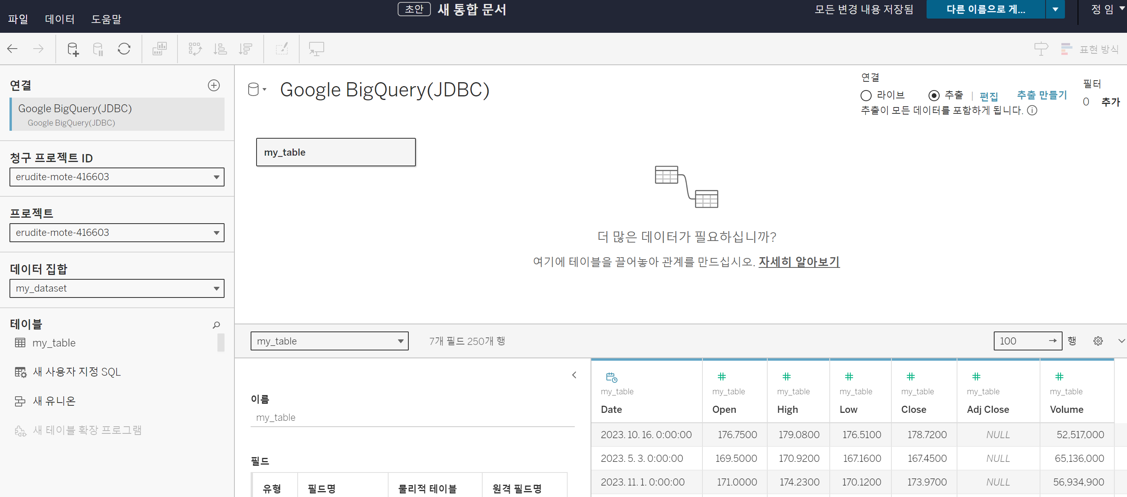Click the row count input showing 100

click(x=1021, y=341)
